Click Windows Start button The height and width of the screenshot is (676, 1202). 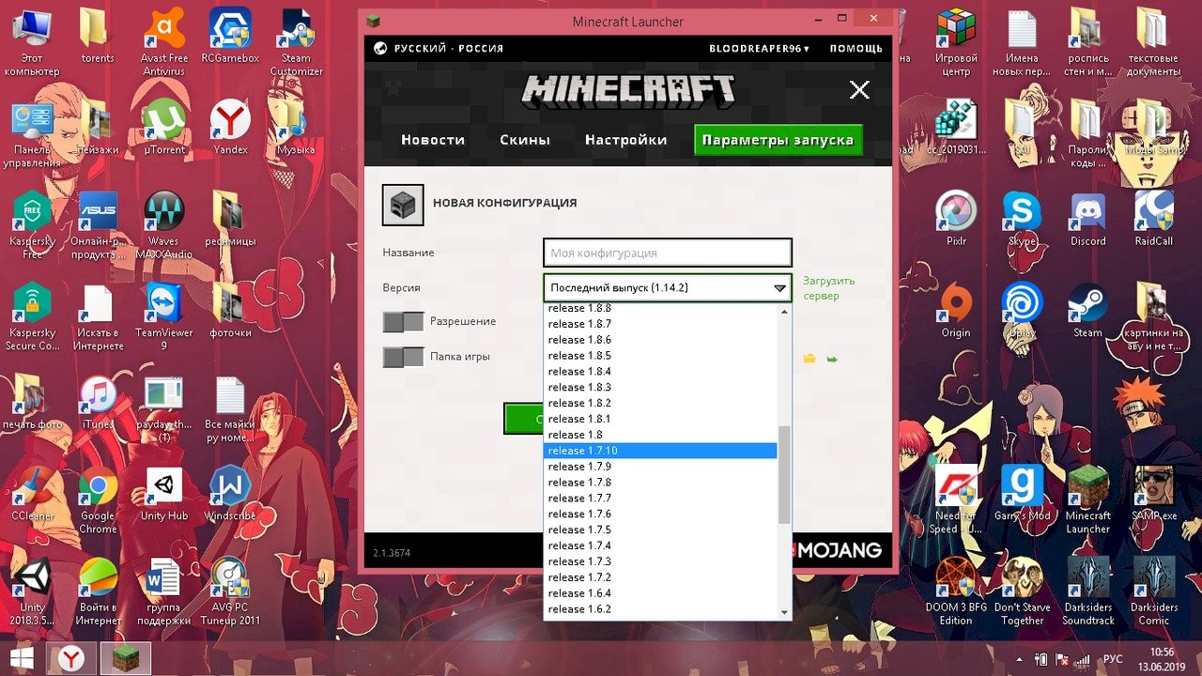click(x=22, y=658)
